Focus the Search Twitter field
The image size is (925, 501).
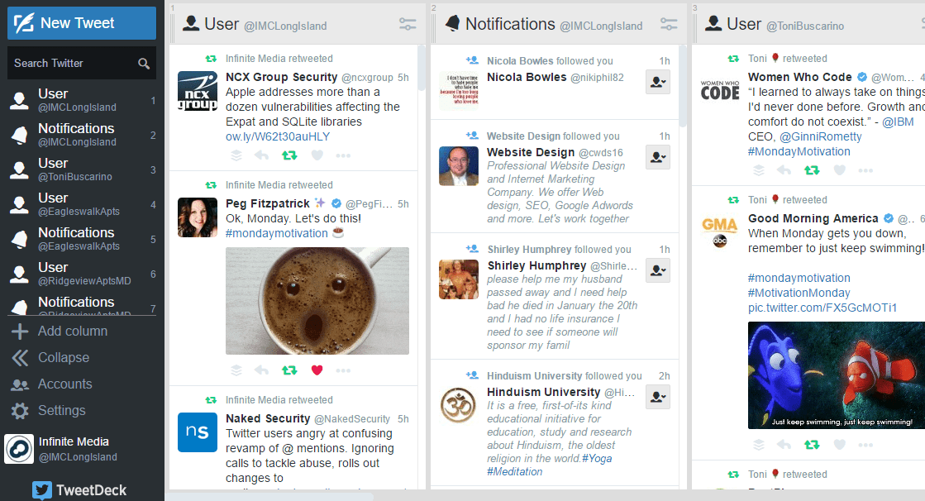[81, 63]
